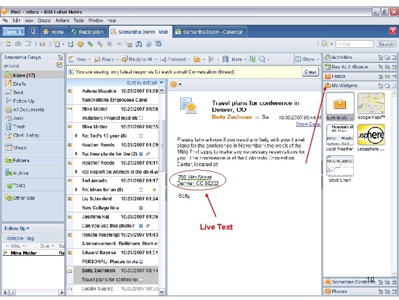The width and height of the screenshot is (399, 300).
Task: Expand the Folders section
Action: (x=21, y=161)
